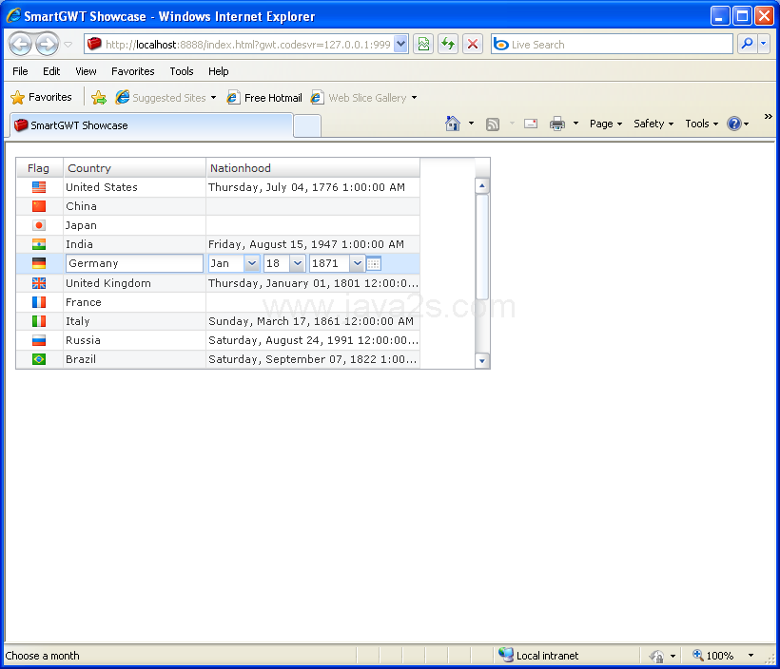Open the View menu
780x669 pixels.
click(86, 71)
